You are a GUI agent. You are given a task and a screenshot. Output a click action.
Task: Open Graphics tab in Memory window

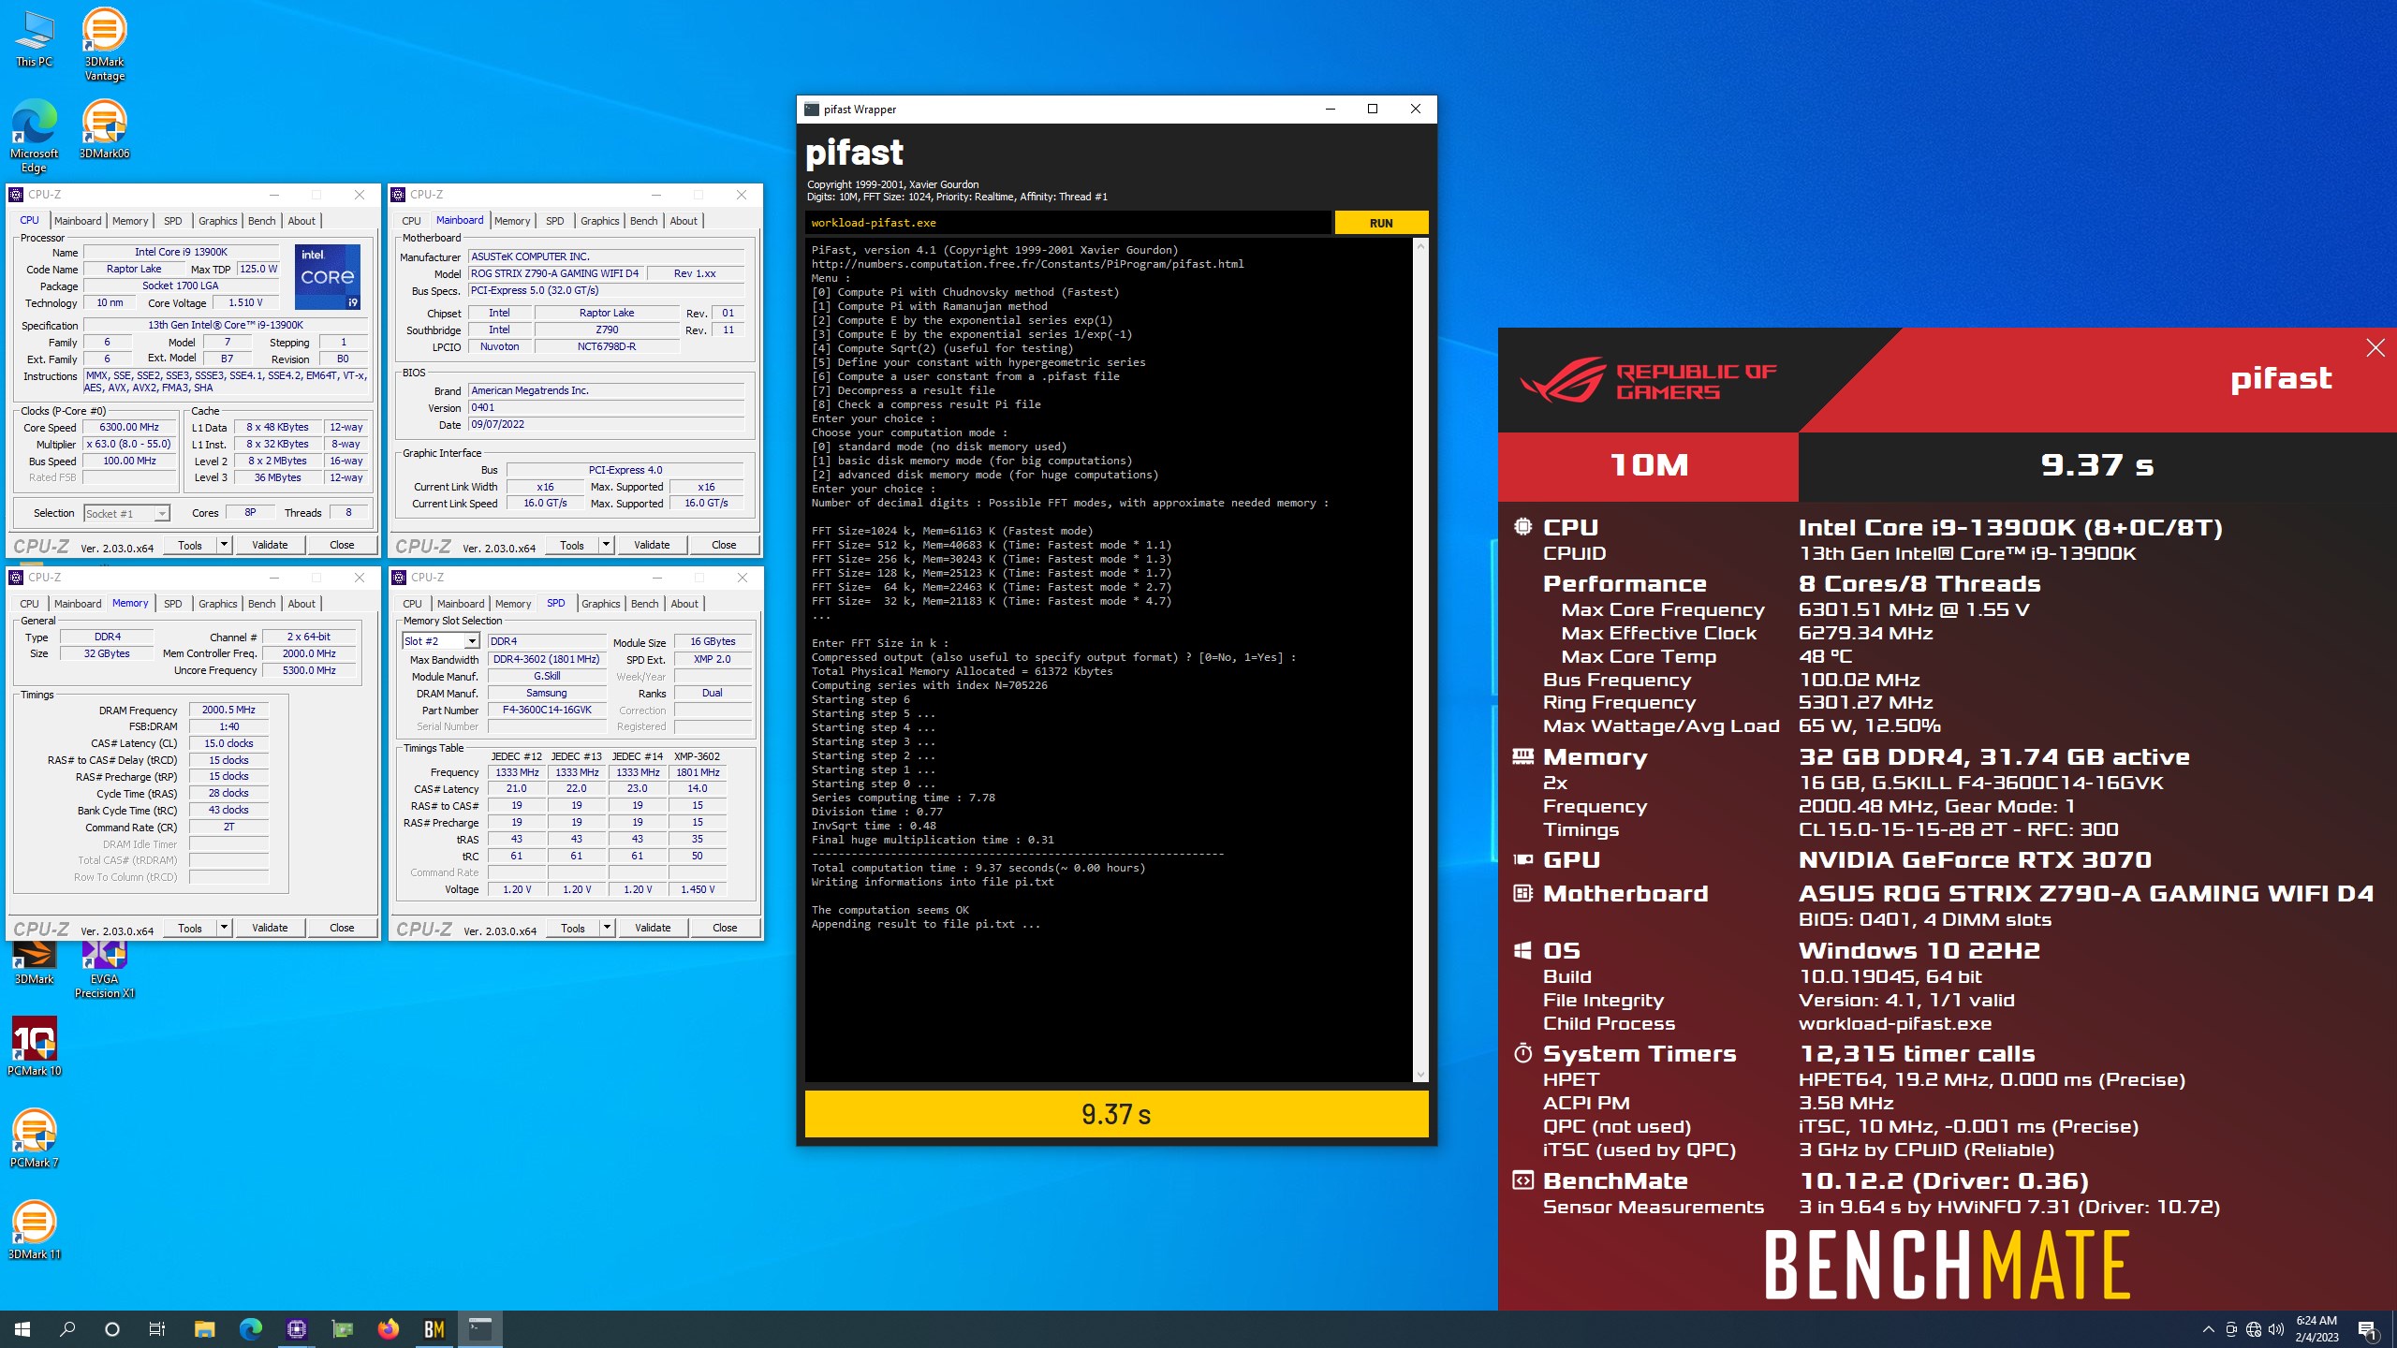tap(217, 604)
